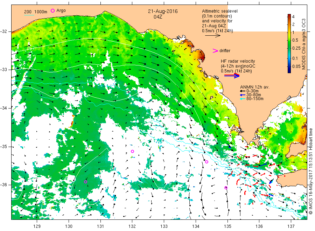
Task: Click the longitude label 135
Action: (227, 226)
